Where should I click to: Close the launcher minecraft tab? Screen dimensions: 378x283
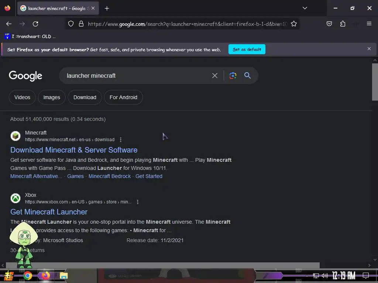93,8
